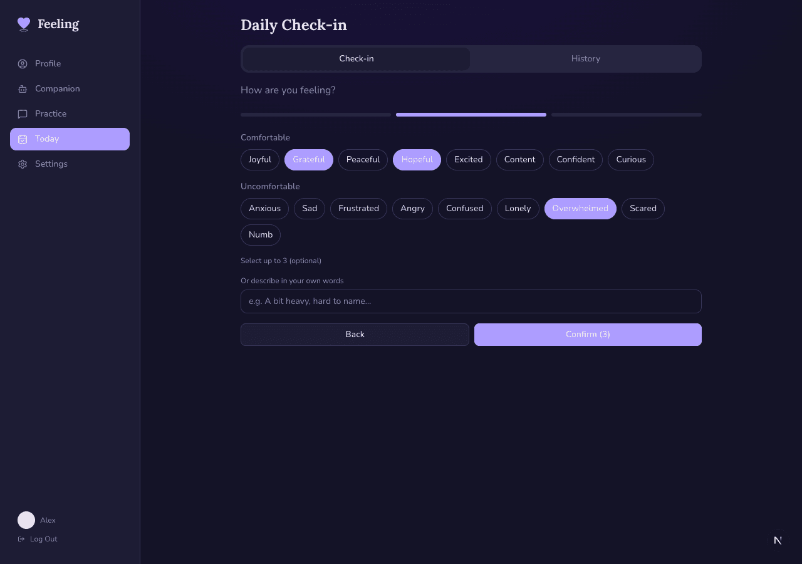802x564 pixels.
Task: Click the Today calendar icon
Action: pos(23,139)
